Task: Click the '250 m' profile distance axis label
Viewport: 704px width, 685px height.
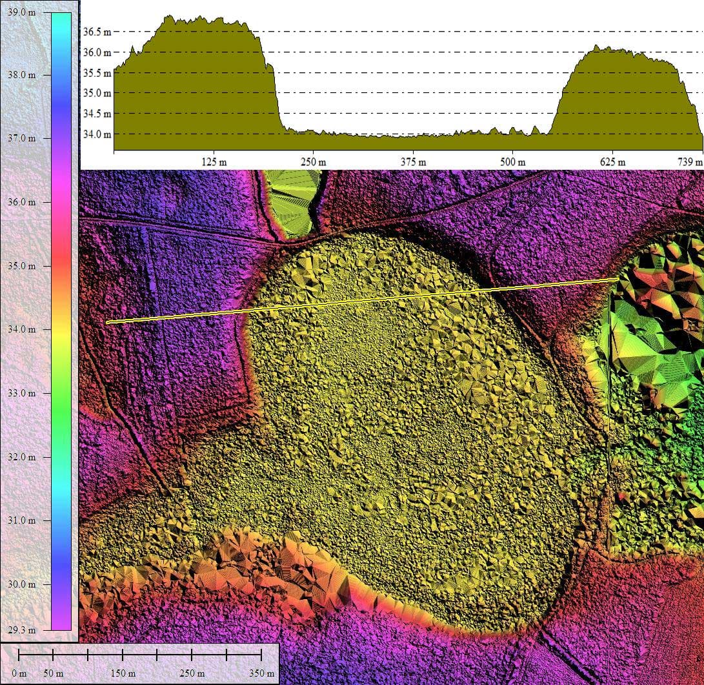Action: [x=314, y=162]
